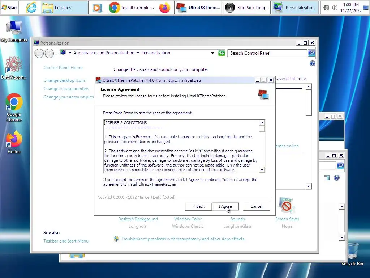370x278 pixels.
Task: Open Troubleshoot transparency and Aero effects link
Action: pyautogui.click(x=182, y=239)
